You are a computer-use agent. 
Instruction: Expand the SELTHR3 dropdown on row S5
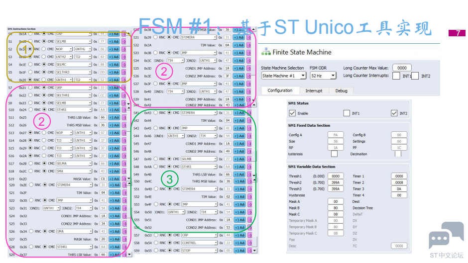point(73,72)
